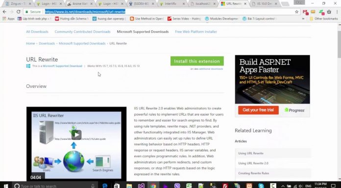The image size is (341, 188).
Task: Click the Cortana microphone icon
Action: (x=93, y=186)
